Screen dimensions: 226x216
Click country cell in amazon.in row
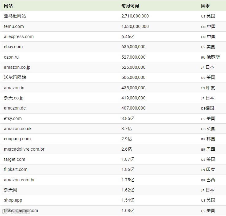pos(208,88)
